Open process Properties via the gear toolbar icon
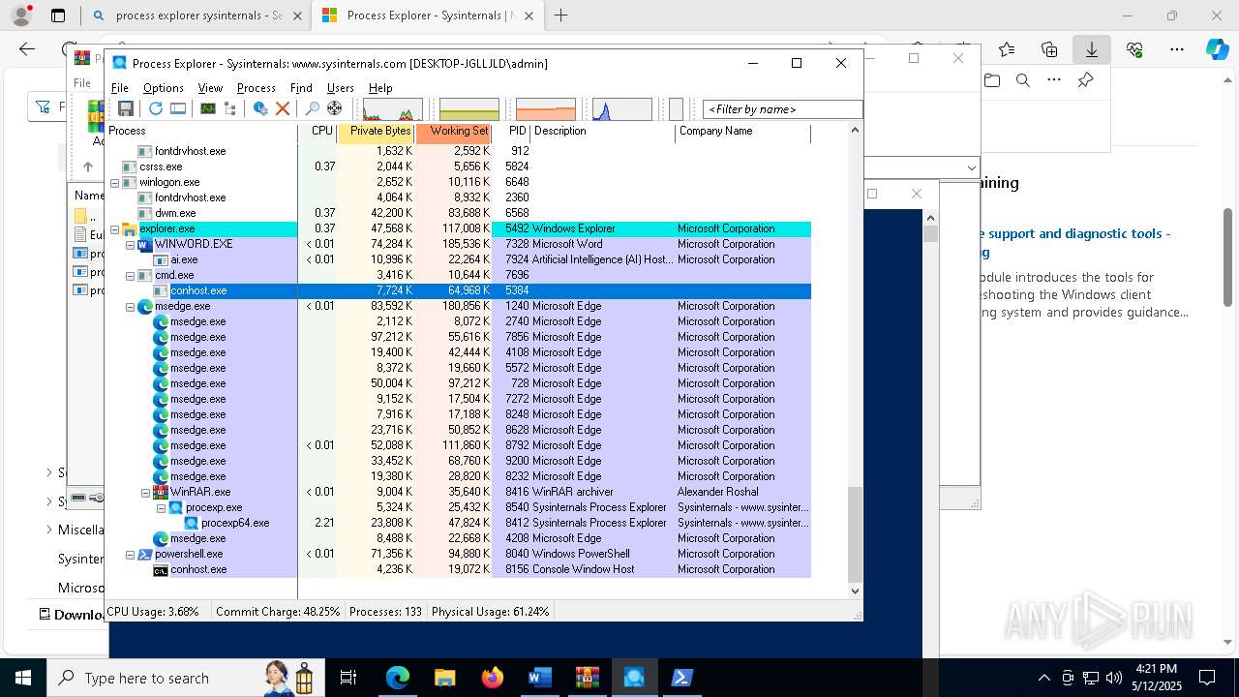 (x=260, y=108)
